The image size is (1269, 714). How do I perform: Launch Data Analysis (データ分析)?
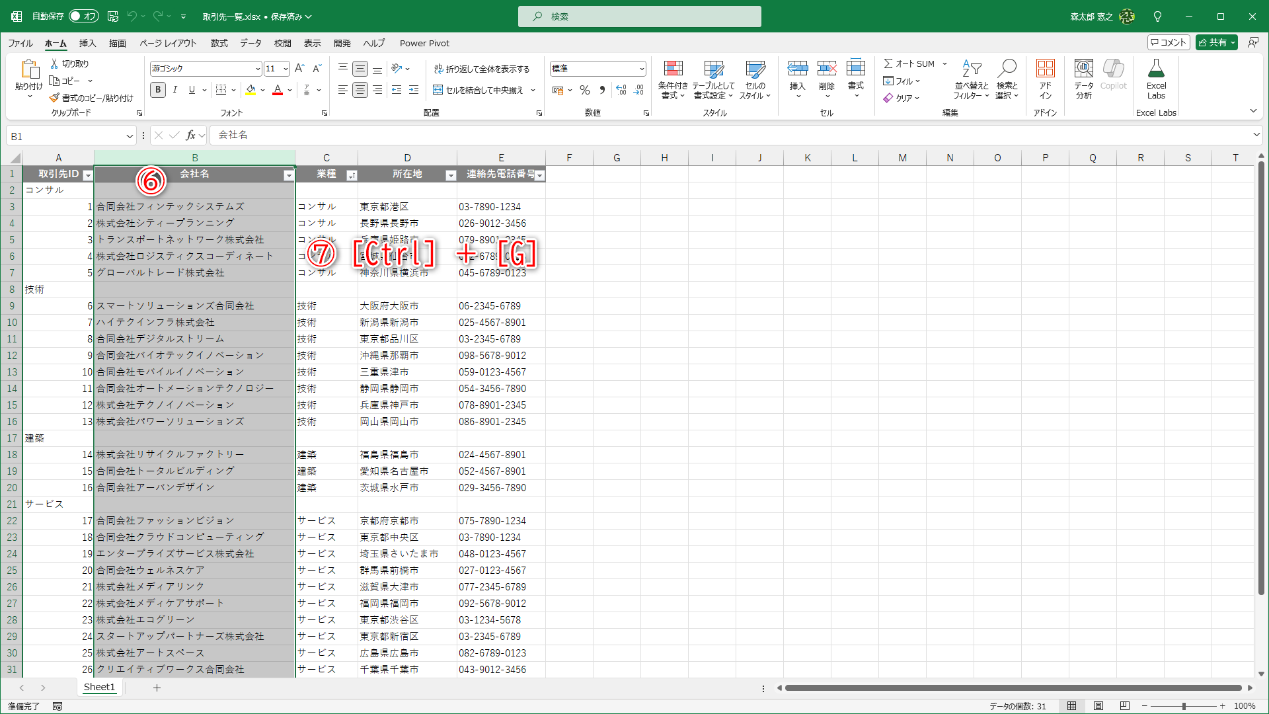point(1083,79)
